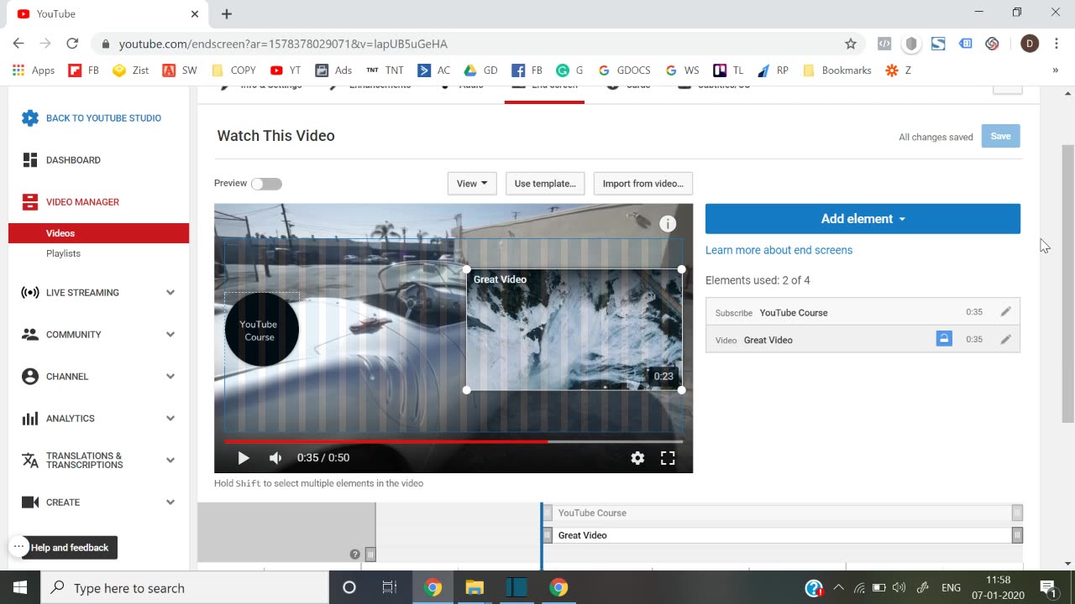
Task: Open File Explorer from taskbar
Action: [475, 588]
